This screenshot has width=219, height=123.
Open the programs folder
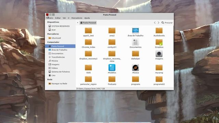[x=136, y=79]
